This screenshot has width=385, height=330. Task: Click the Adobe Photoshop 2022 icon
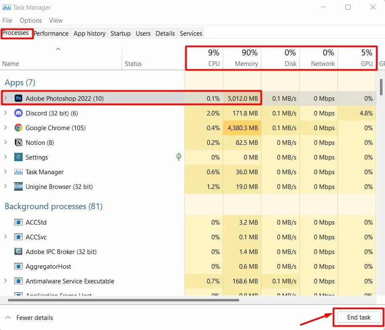coord(18,98)
